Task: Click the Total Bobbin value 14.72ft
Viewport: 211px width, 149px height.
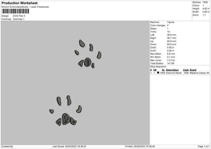Action: [x=171, y=64]
